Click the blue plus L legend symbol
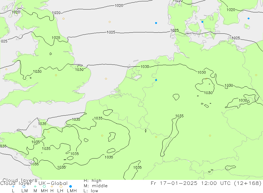Viewport: 263px width, 193px height. 13,186
